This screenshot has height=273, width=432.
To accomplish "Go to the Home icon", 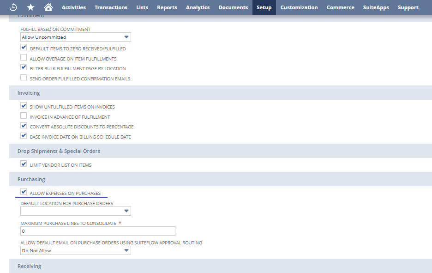I will pyautogui.click(x=48, y=7).
